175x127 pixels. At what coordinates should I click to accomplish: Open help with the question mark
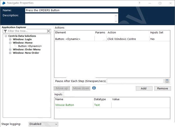(x=139, y=3)
